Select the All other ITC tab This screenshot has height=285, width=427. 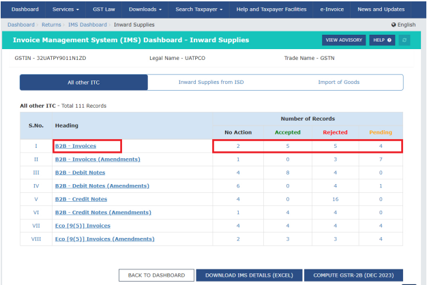[84, 82]
